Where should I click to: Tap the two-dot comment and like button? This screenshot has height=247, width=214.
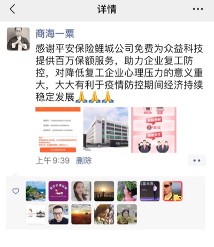click(x=197, y=161)
